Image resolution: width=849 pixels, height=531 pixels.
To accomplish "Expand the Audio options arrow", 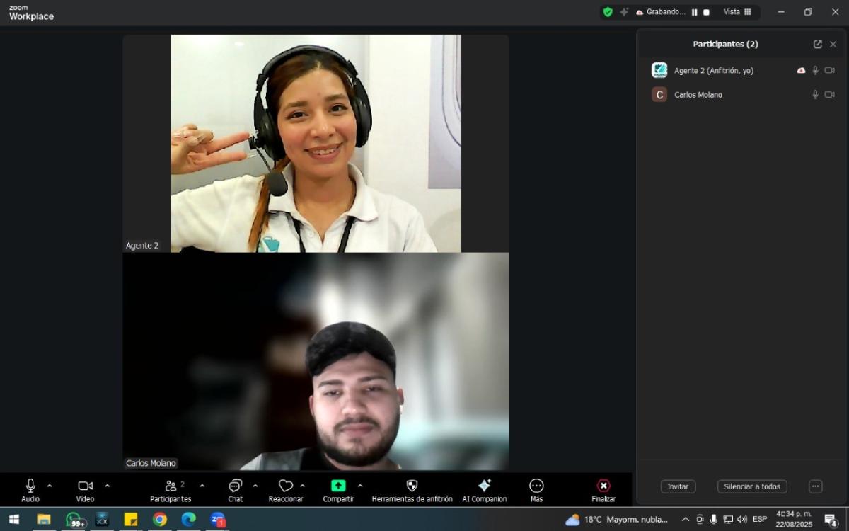I will pos(50,486).
